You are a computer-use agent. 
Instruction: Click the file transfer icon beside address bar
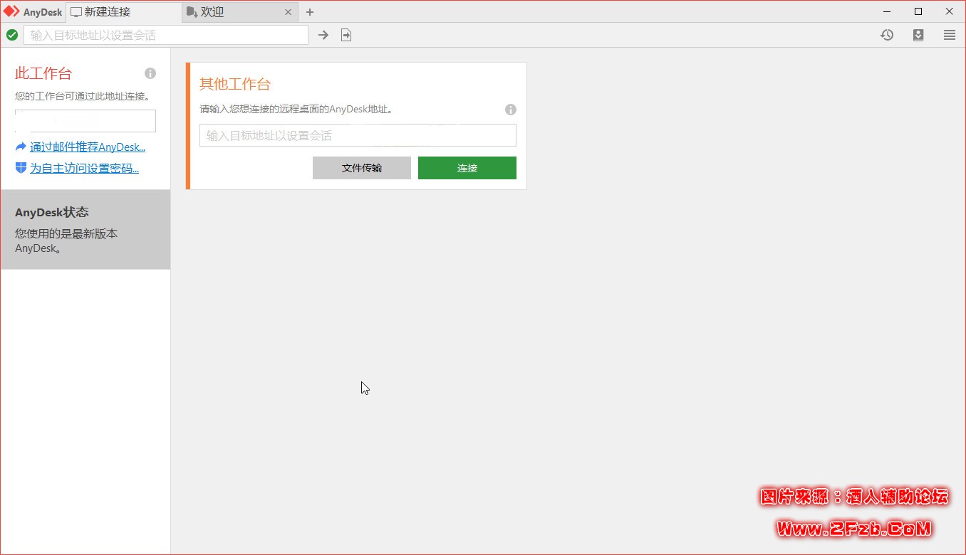click(346, 35)
